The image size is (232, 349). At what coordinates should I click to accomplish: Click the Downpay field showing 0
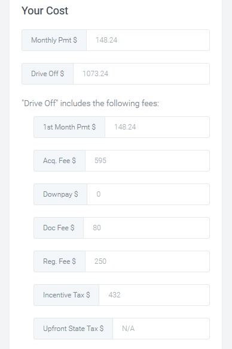coord(148,194)
